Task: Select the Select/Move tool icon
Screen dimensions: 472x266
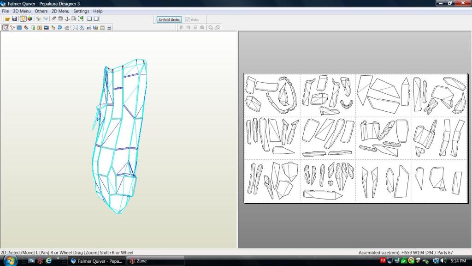Action: tap(6, 27)
